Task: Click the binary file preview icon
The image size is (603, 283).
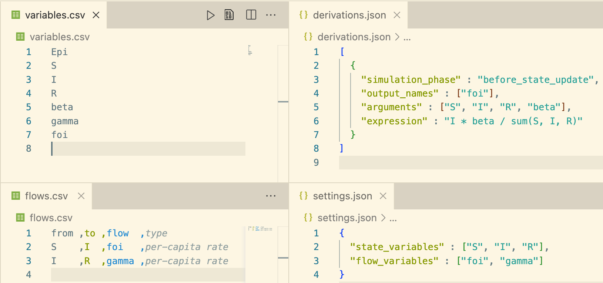Action: 229,15
